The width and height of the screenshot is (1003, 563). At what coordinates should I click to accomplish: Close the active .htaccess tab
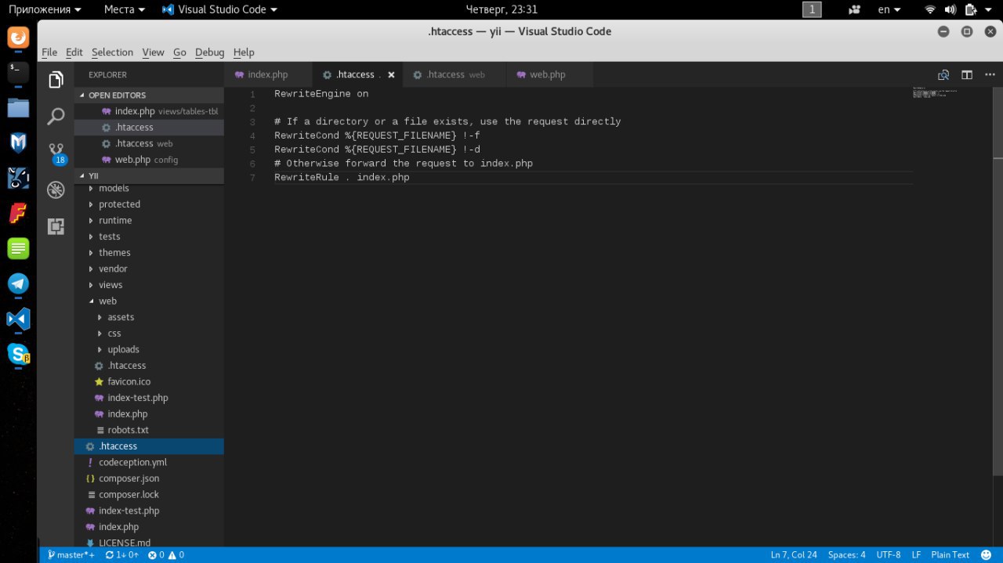(391, 75)
